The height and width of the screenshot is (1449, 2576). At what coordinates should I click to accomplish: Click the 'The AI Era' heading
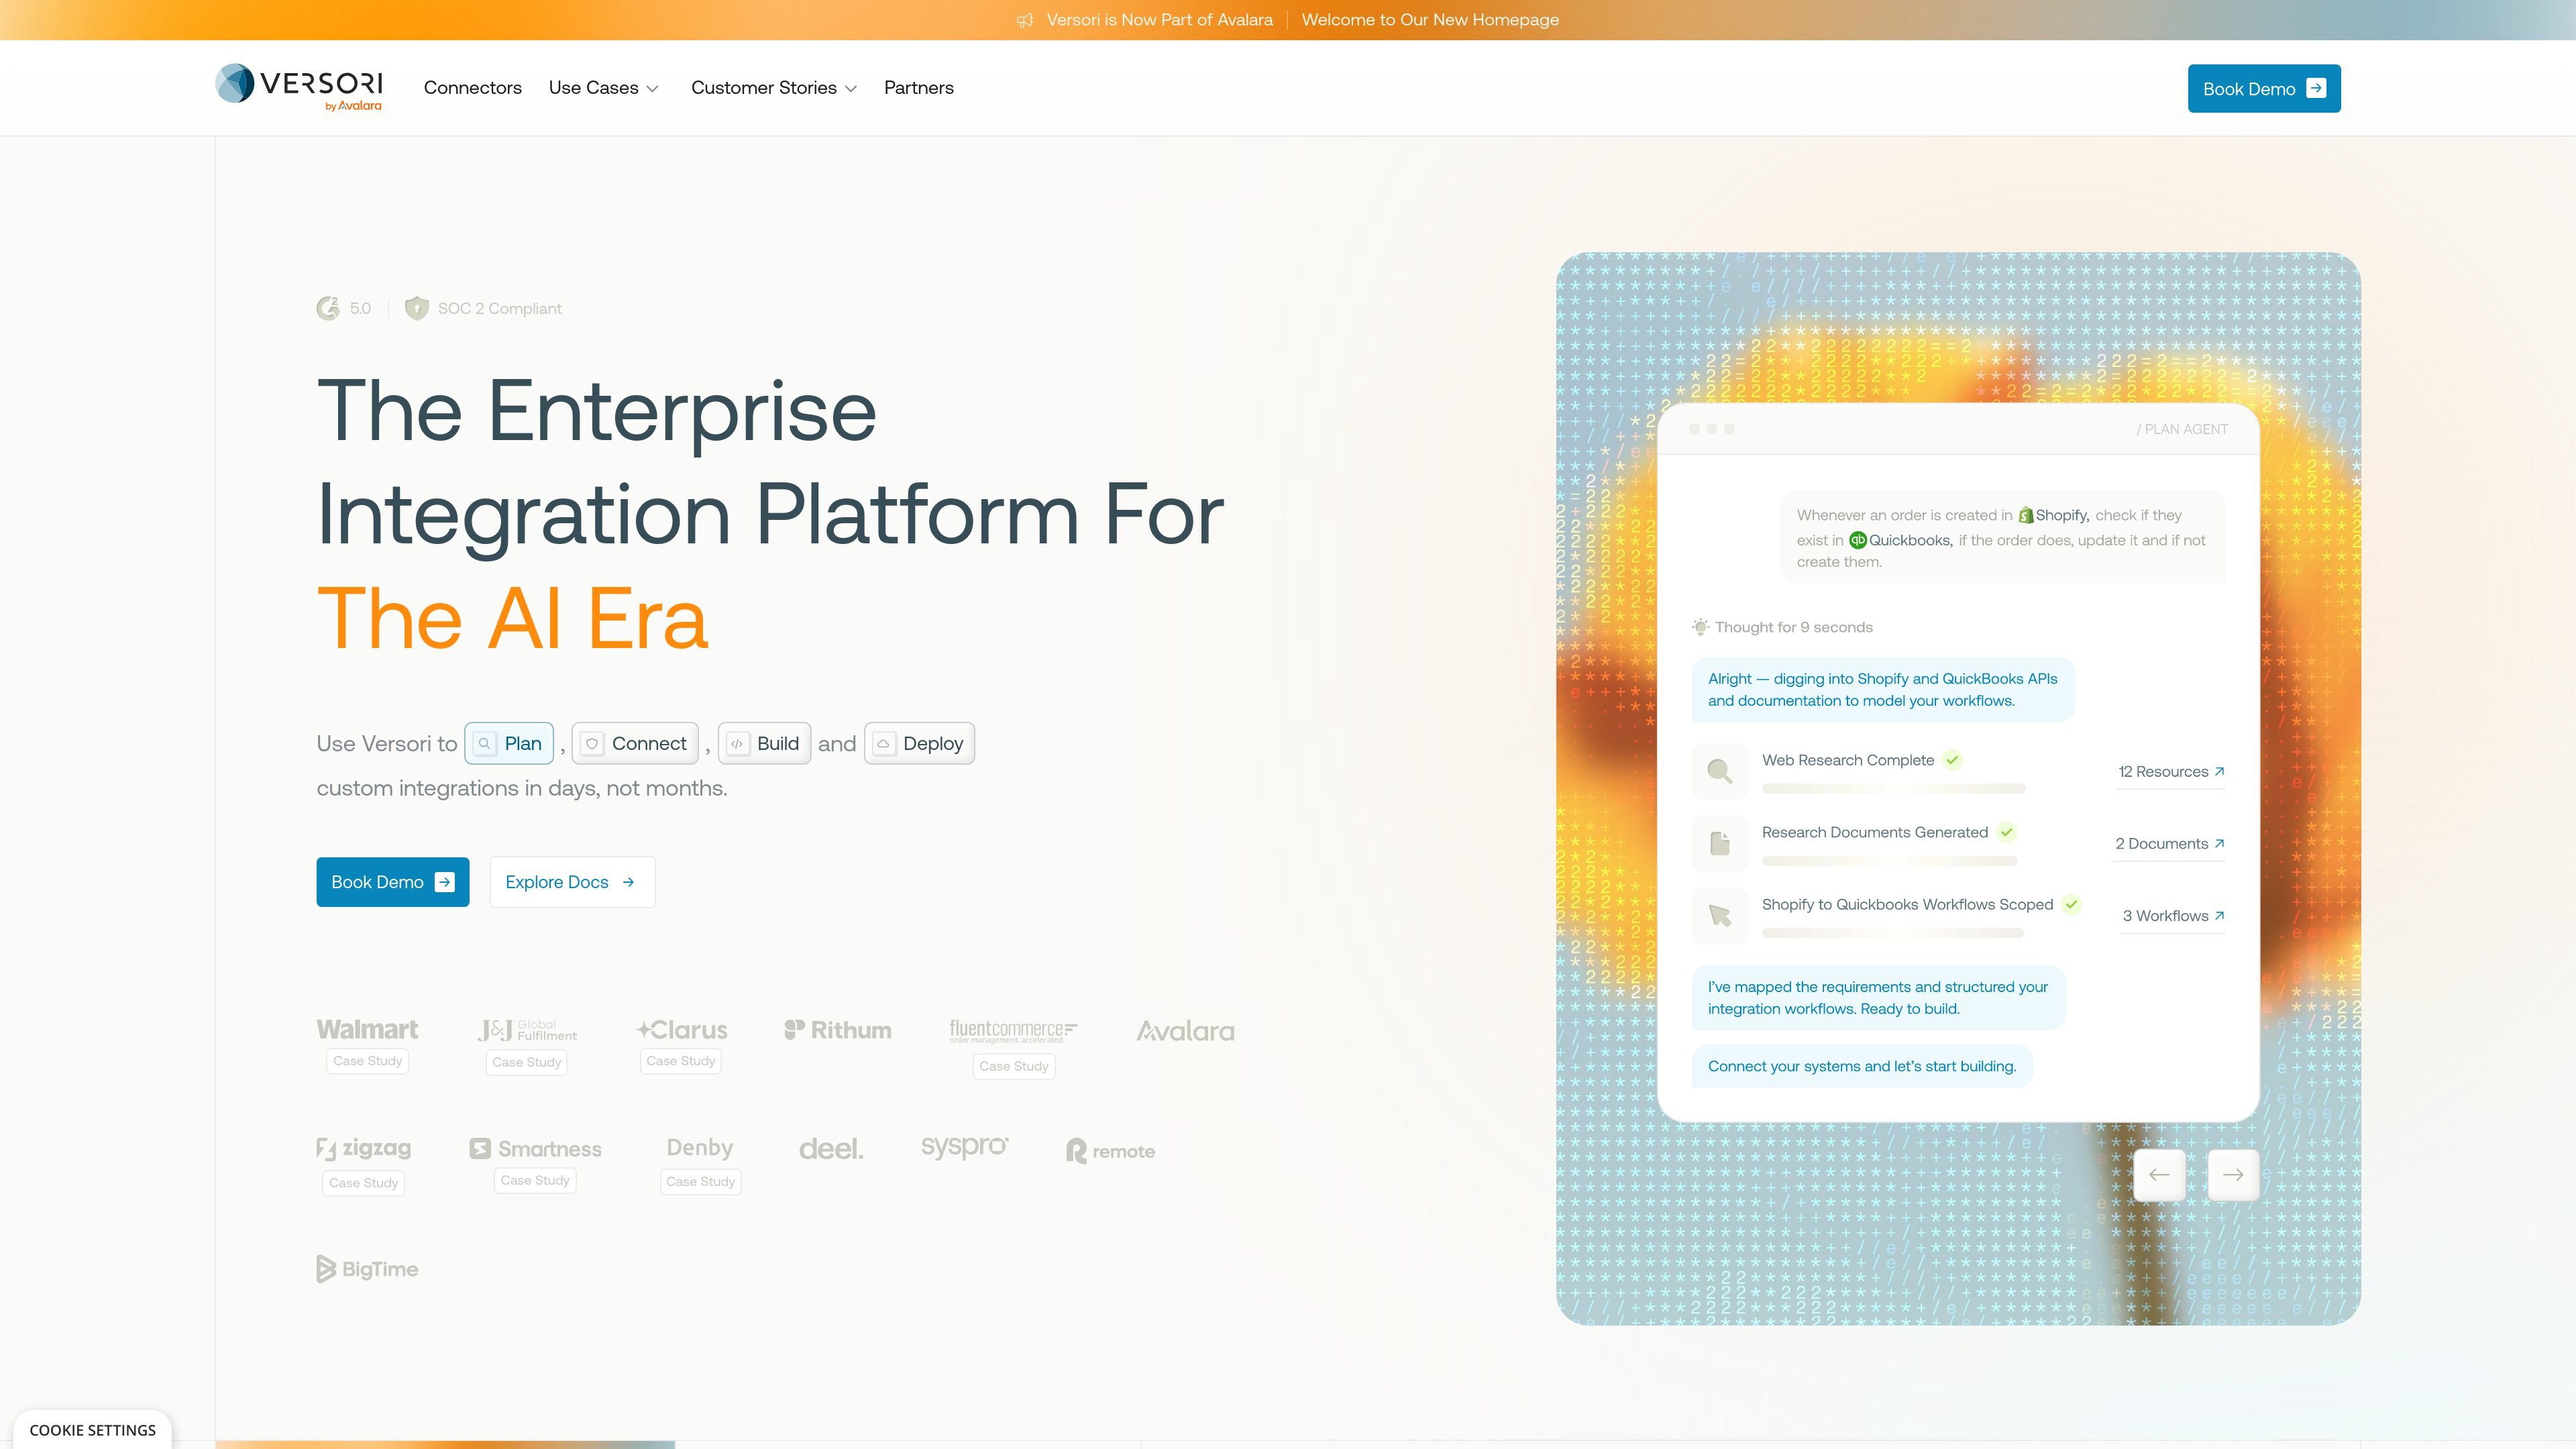[x=513, y=618]
